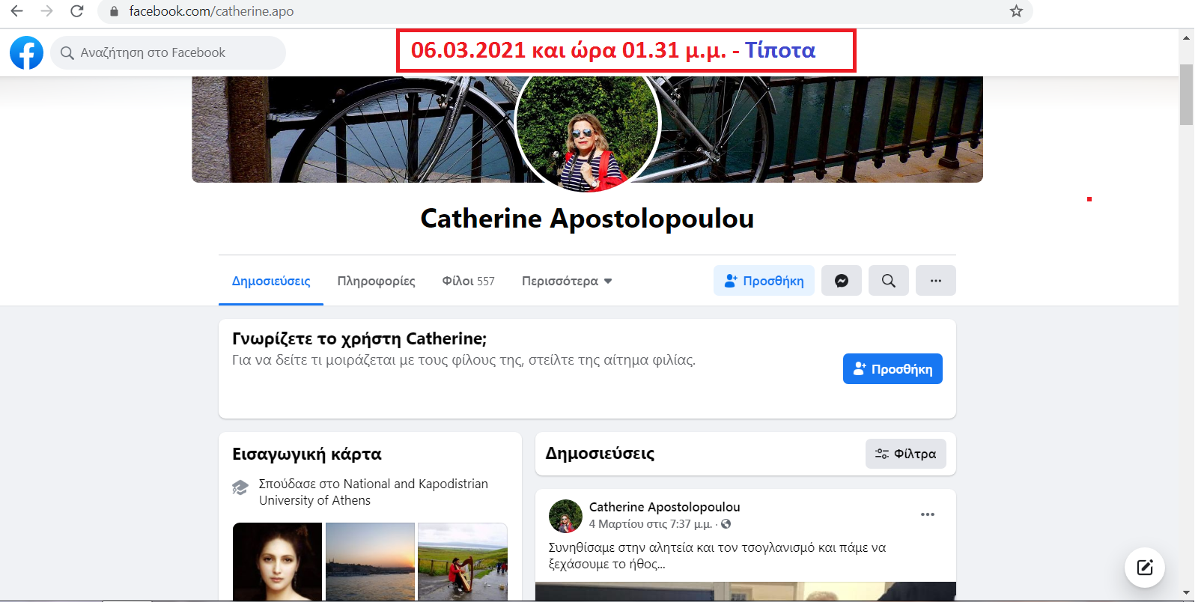This screenshot has width=1198, height=602.
Task: Open the Πληροφορίες tab
Action: coord(376,281)
